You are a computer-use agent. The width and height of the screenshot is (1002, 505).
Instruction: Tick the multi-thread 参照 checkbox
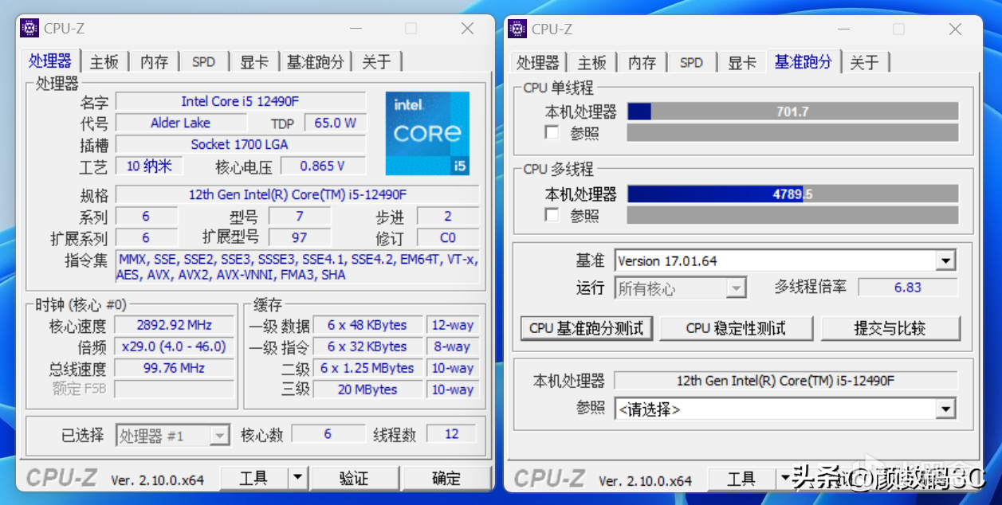click(552, 214)
